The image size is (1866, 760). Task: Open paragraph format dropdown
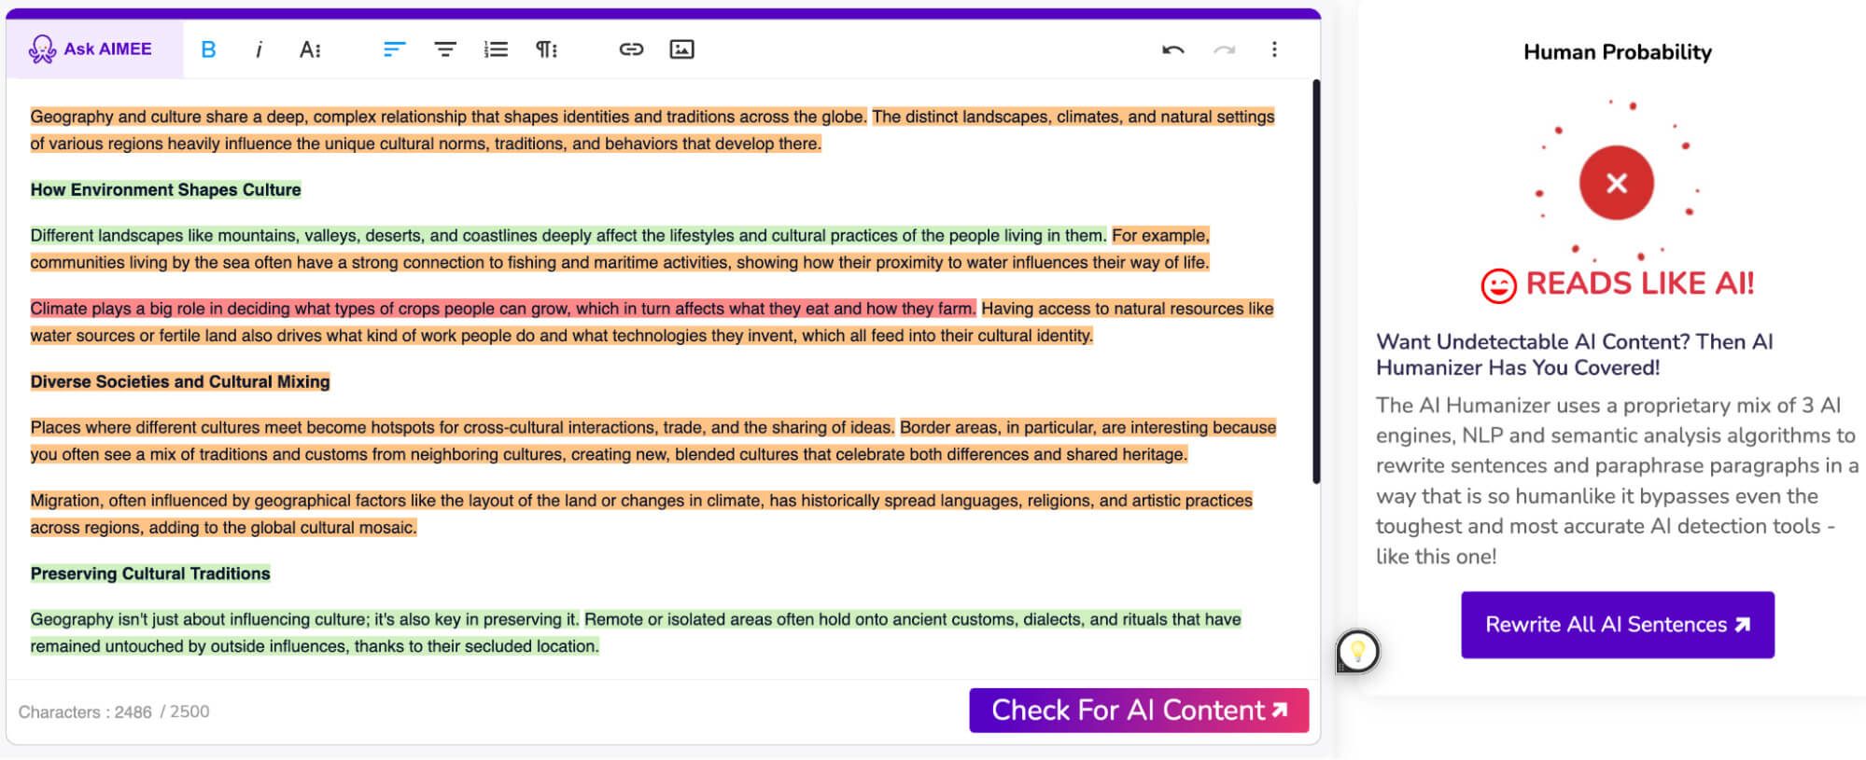click(x=546, y=49)
